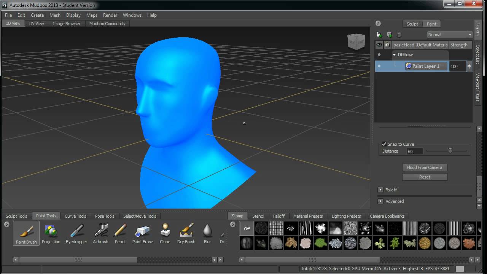Click the Paint Layer 1 strength handle

click(469, 66)
